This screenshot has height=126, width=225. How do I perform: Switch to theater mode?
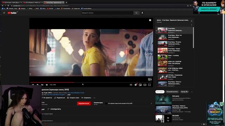[145, 85]
